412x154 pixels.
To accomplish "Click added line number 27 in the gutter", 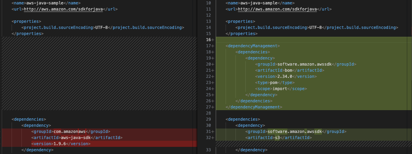I will pyautogui.click(x=209, y=107).
